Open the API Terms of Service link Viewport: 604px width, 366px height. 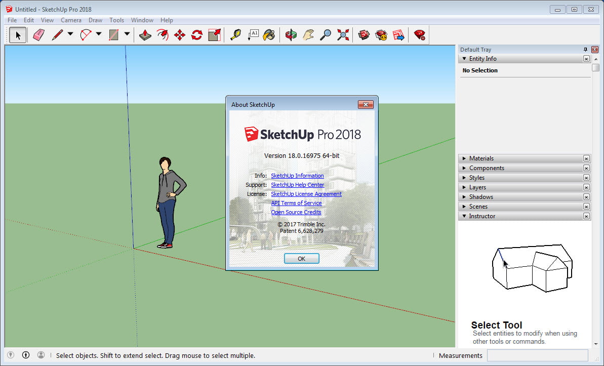296,203
